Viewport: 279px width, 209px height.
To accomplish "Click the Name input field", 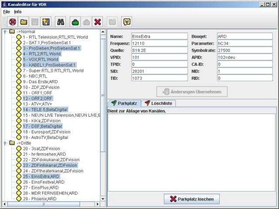I will [160, 36].
